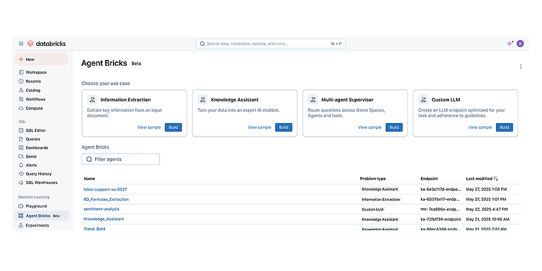This screenshot has height=271, width=542.
Task: Click the Compute cloud icon
Action: pyautogui.click(x=21, y=108)
